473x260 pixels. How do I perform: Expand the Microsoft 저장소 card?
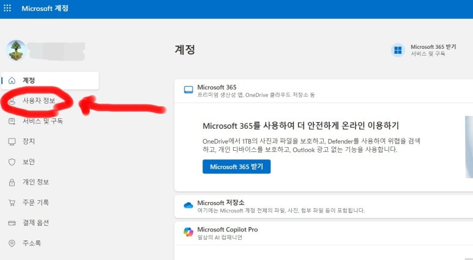click(324, 206)
